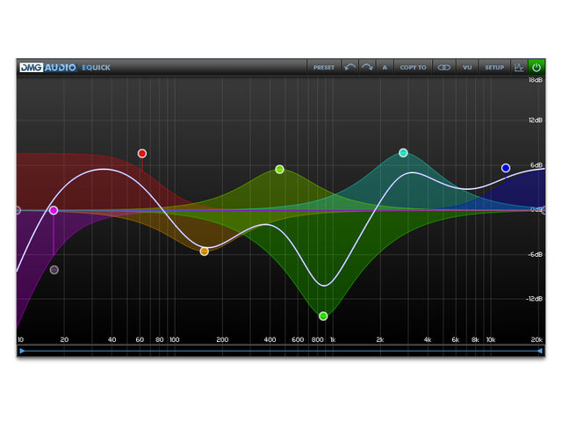562x422 pixels.
Task: Switch the A/B comparison with the A button
Action: (385, 68)
